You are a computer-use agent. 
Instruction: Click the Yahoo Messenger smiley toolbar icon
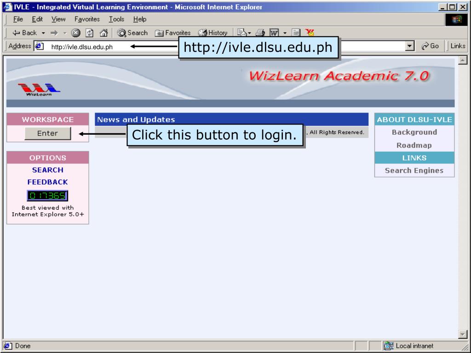[310, 33]
